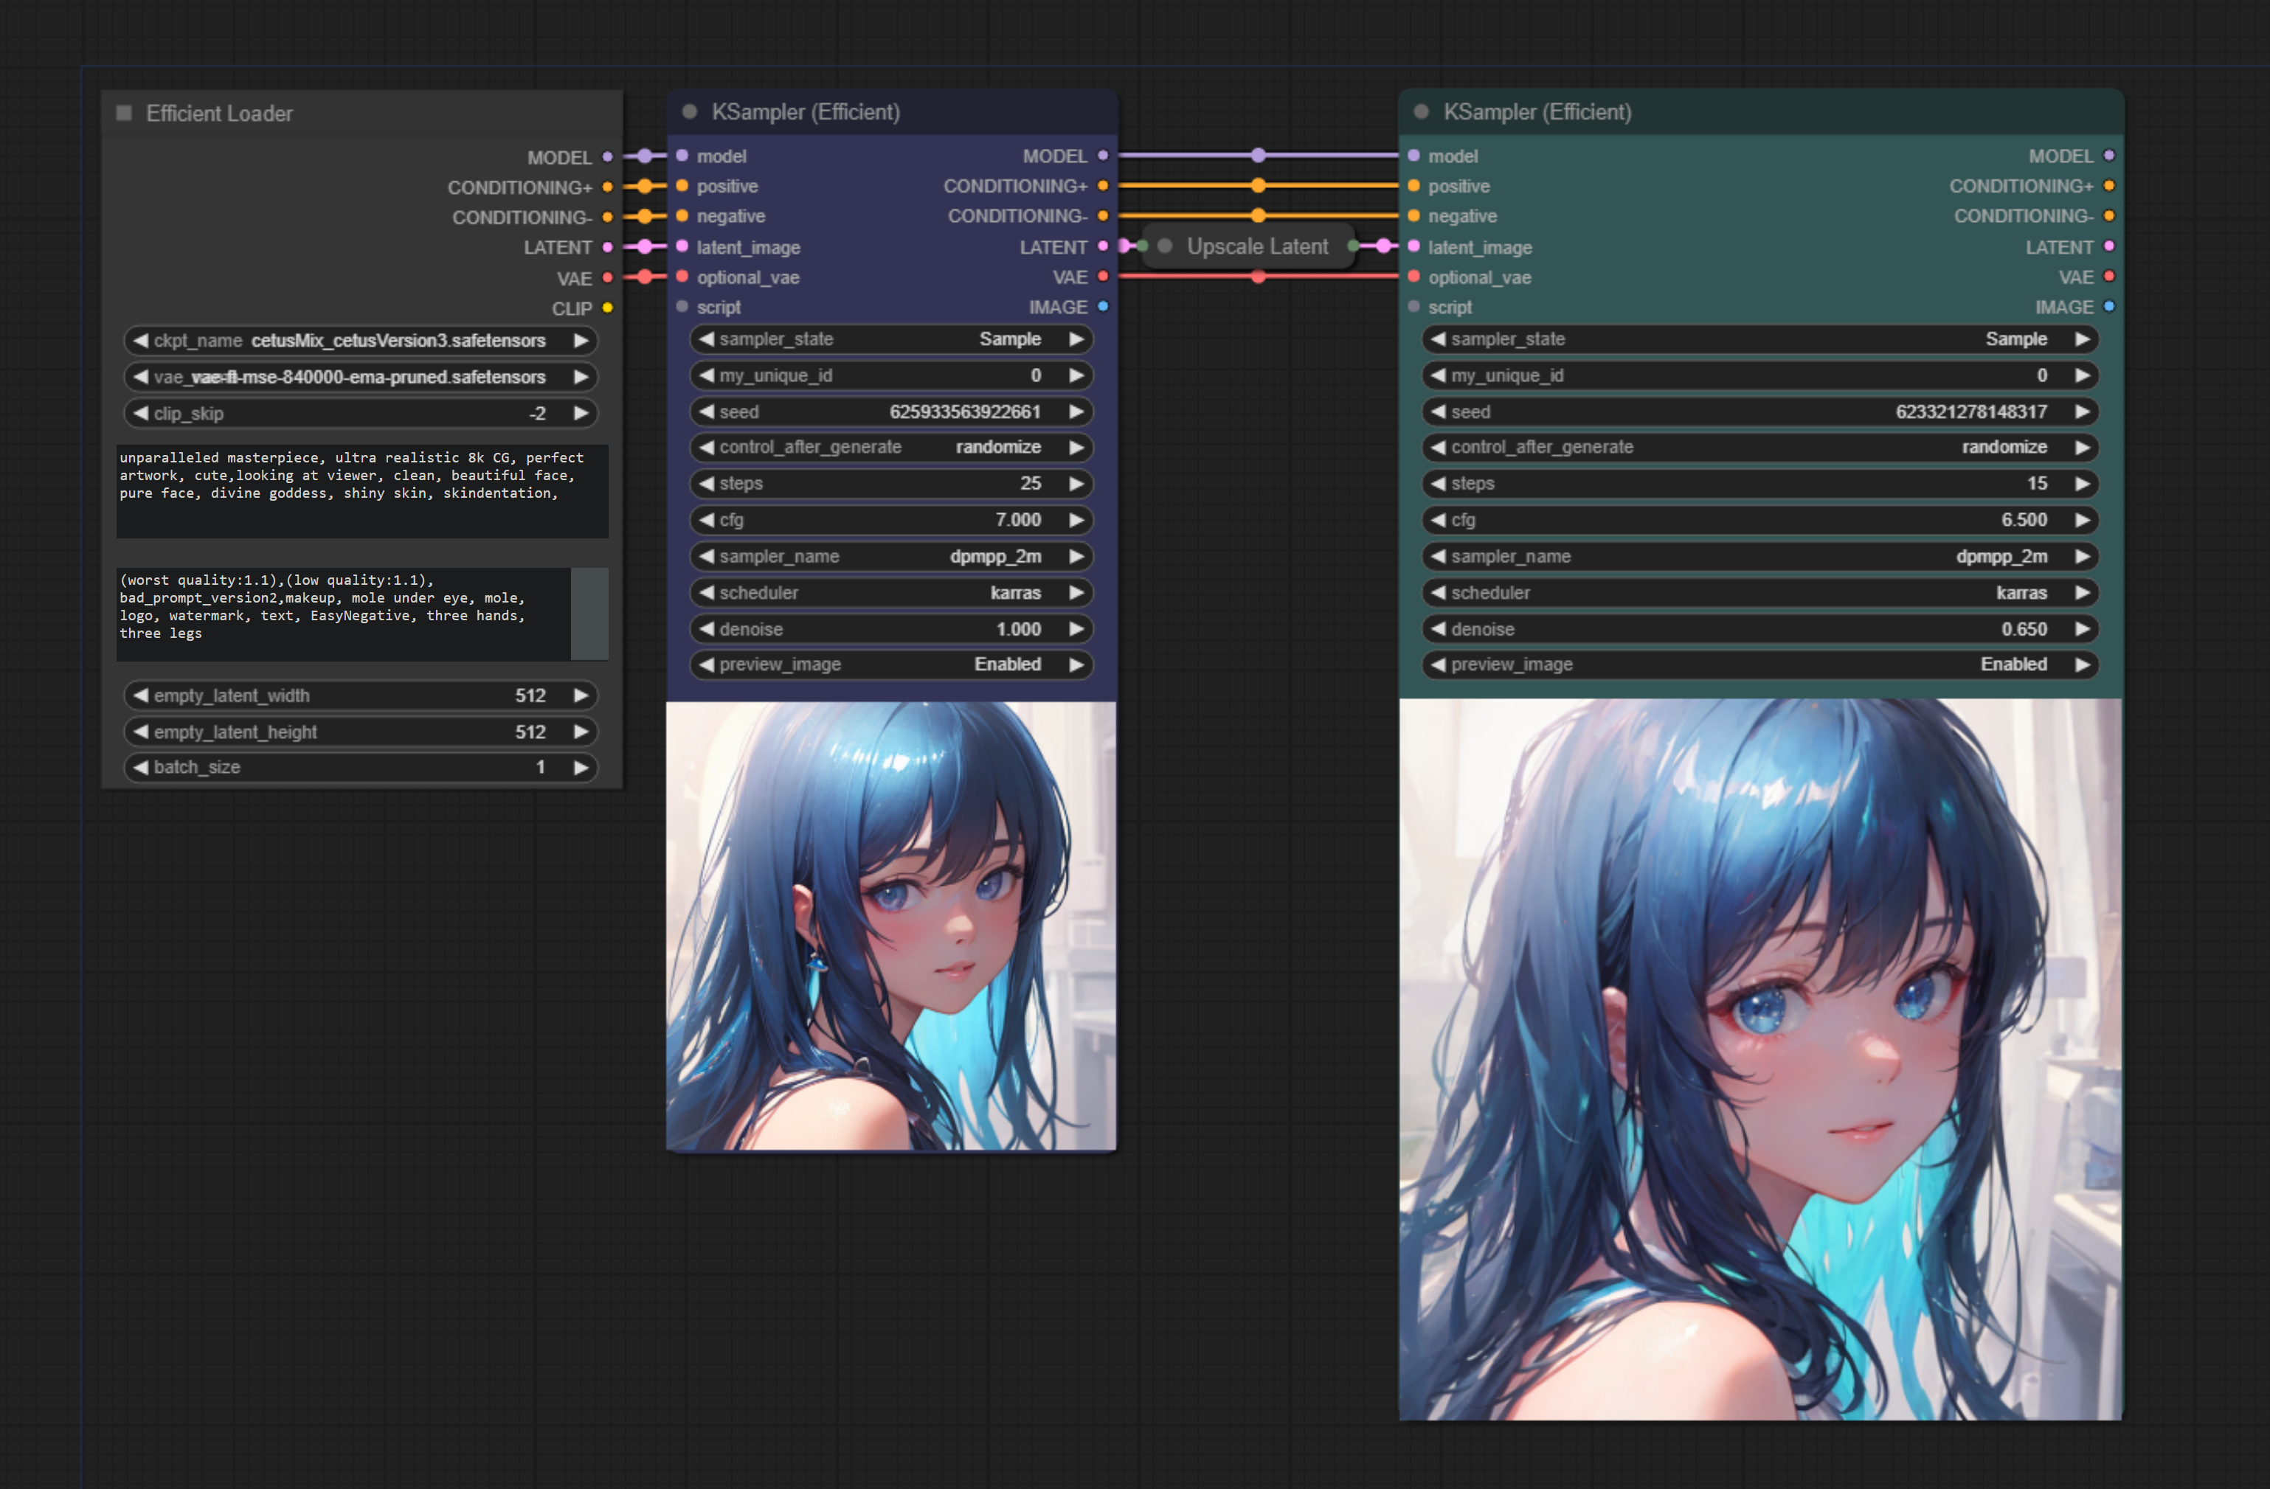The image size is (2270, 1489).
Task: Click Efficient Loader's VAE output socket
Action: point(608,278)
